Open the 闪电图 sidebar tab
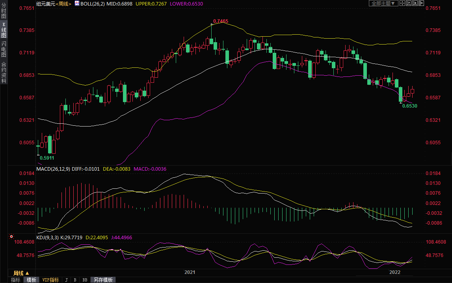This screenshot has height=283, width=452. pyautogui.click(x=4, y=49)
